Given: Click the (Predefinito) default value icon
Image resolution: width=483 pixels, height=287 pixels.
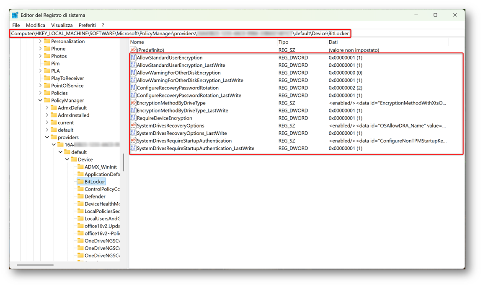Looking at the screenshot, I should tap(133, 50).
